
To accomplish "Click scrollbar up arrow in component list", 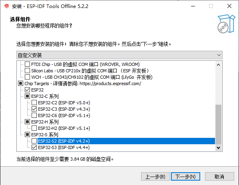I will pyautogui.click(x=218, y=65).
